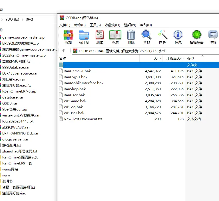
Task: Select EP7 RANKING DLL.rar in Explorer
Action: pos(20,133)
